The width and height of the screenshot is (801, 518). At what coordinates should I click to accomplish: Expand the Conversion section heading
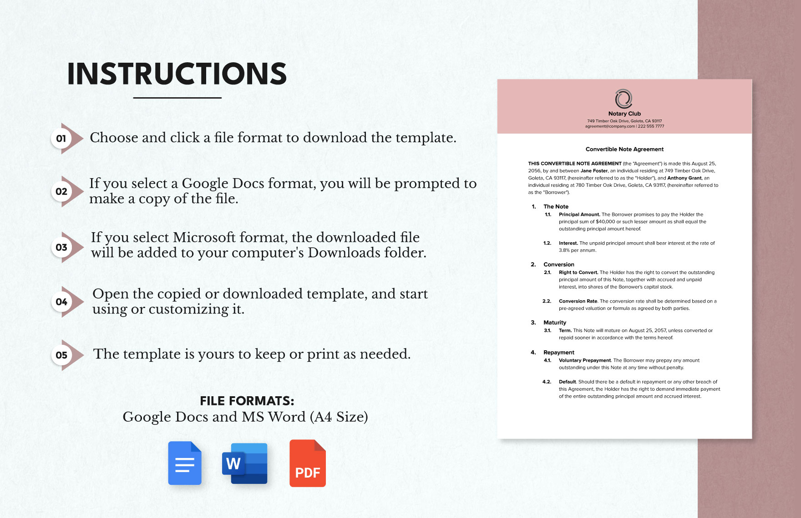click(558, 264)
